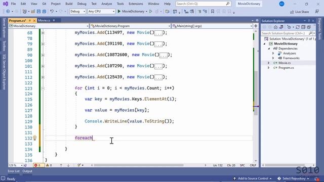The height and width of the screenshot is (182, 324).
Task: Click the editor vertical scrollbar thumb
Action: (x=256, y=93)
